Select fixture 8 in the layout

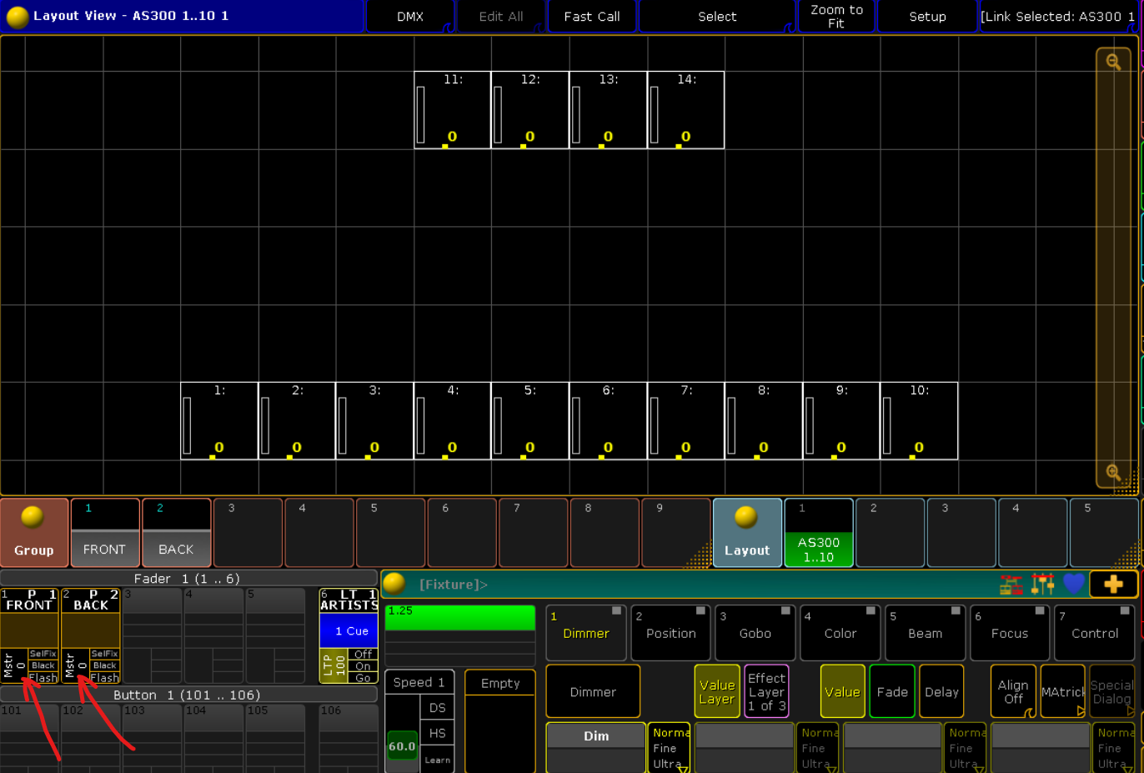764,421
